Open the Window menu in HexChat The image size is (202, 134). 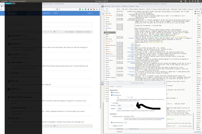tap(132, 6)
